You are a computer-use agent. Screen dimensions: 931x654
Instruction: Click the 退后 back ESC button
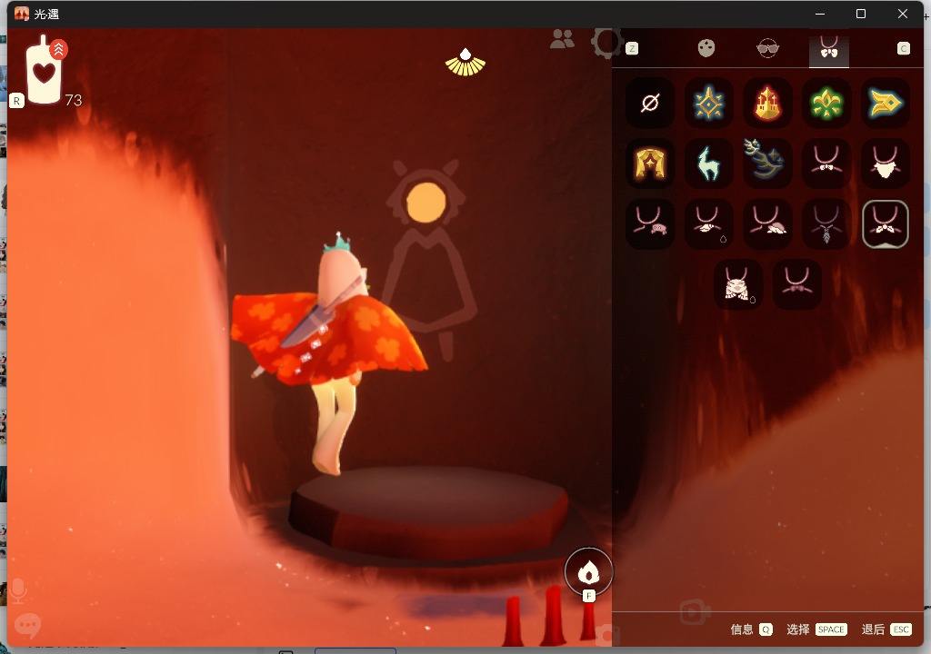coord(886,629)
